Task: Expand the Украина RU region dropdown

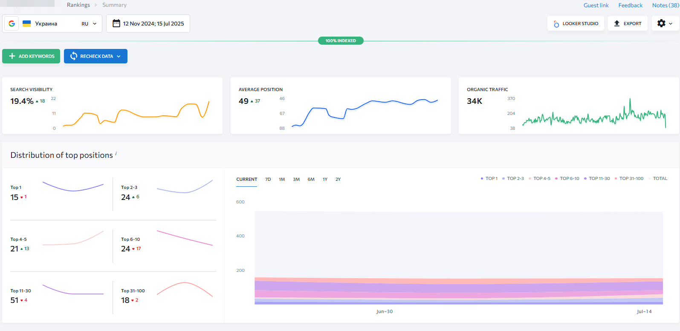Action: pyautogui.click(x=95, y=24)
